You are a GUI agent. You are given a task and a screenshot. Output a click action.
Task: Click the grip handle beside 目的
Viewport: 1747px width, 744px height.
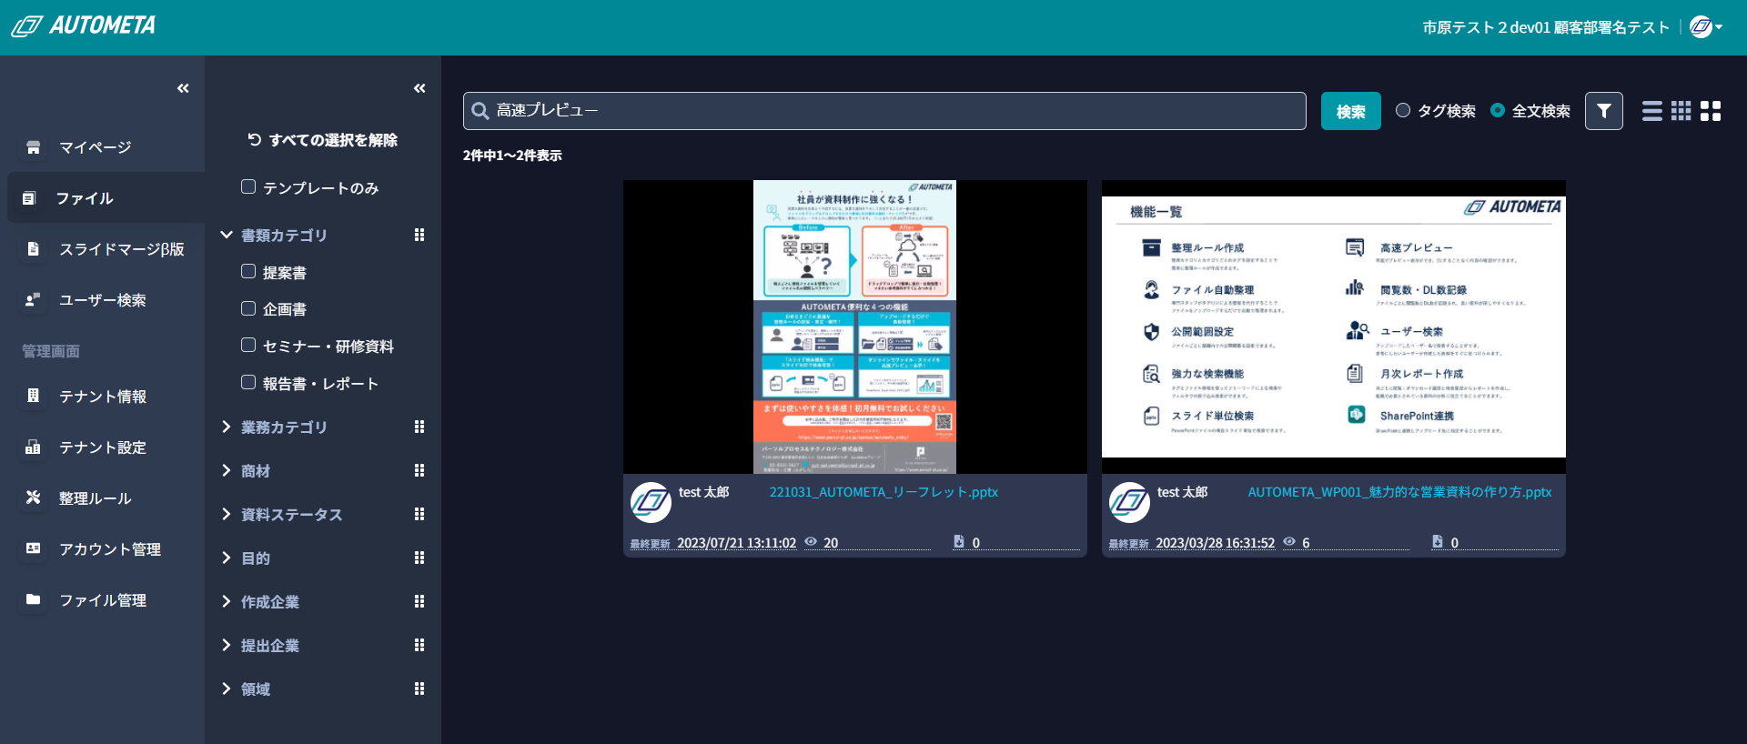[419, 558]
